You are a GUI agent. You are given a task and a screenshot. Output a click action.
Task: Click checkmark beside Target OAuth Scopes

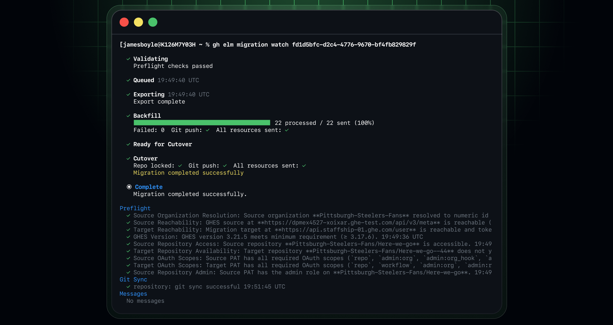[128, 265]
